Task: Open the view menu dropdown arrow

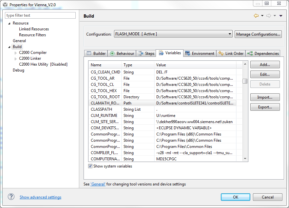Action: tap(281, 16)
